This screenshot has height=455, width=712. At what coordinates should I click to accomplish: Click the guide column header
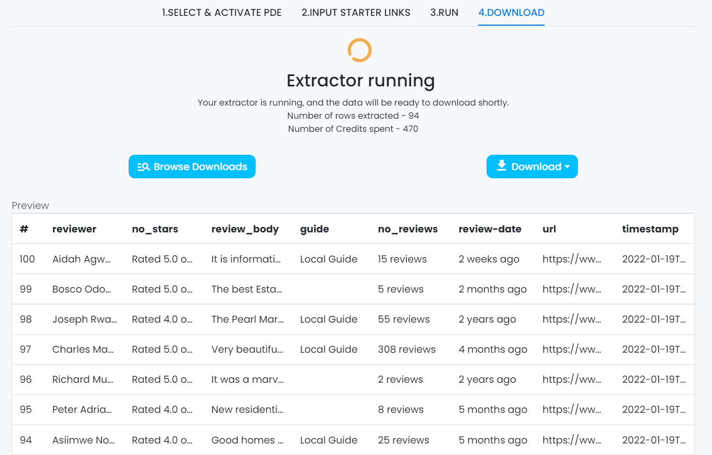click(x=315, y=229)
